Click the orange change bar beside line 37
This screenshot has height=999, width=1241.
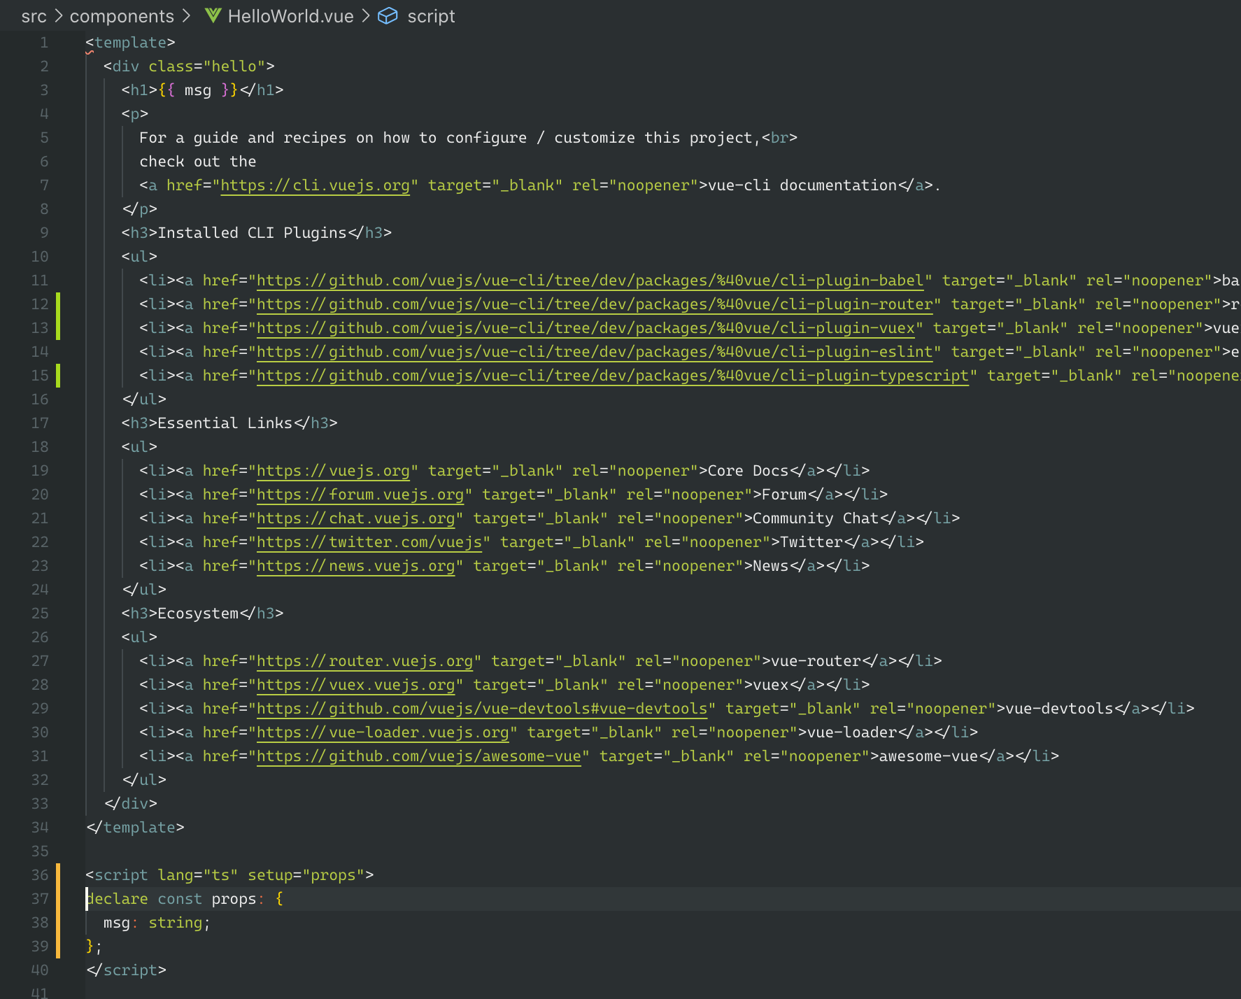[x=59, y=899]
